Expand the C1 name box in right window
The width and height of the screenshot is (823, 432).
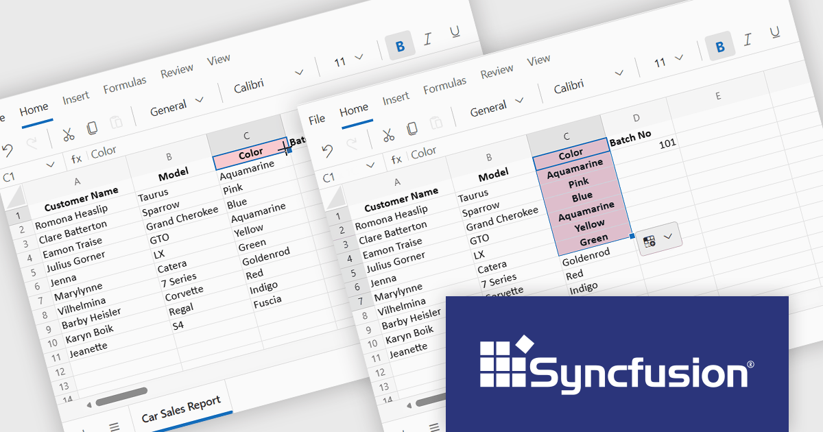(370, 165)
